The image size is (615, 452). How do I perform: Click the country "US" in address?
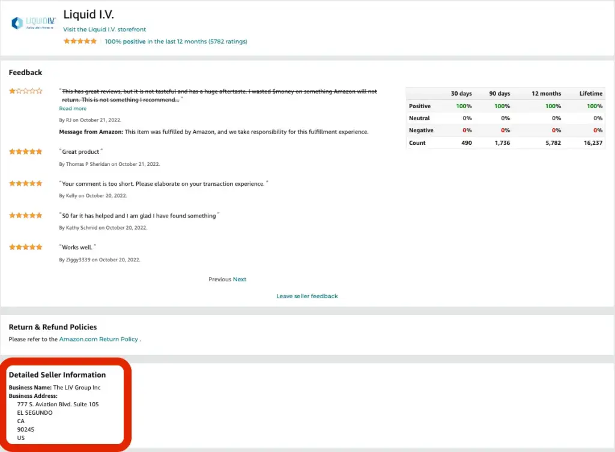21,438
